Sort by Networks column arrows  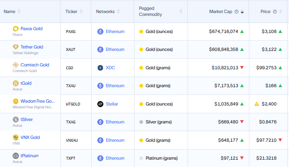point(119,12)
